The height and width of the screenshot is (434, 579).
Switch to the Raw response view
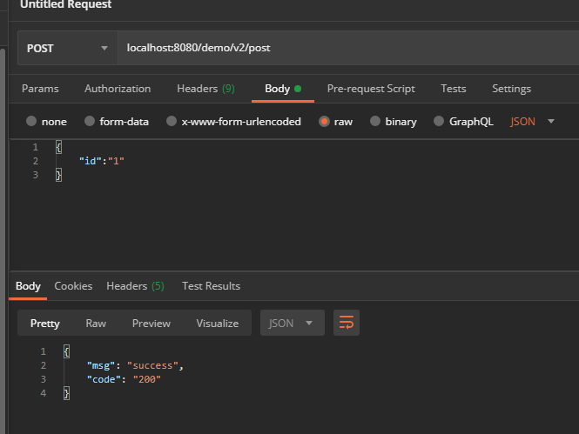(96, 323)
